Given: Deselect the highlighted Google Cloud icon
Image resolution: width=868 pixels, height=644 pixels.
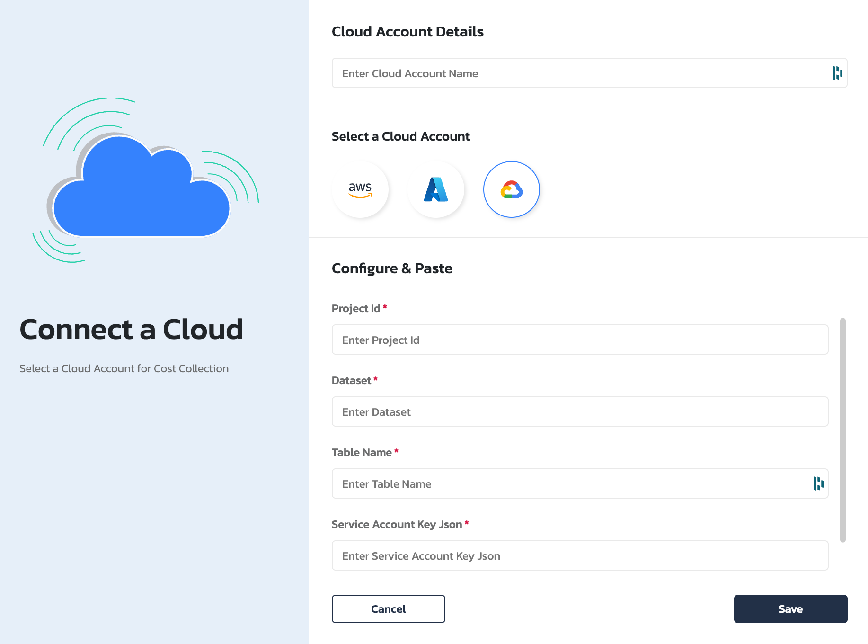Looking at the screenshot, I should (511, 189).
